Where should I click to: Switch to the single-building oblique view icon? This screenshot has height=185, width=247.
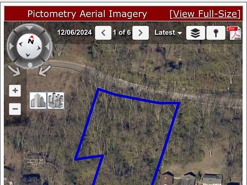click(38, 101)
